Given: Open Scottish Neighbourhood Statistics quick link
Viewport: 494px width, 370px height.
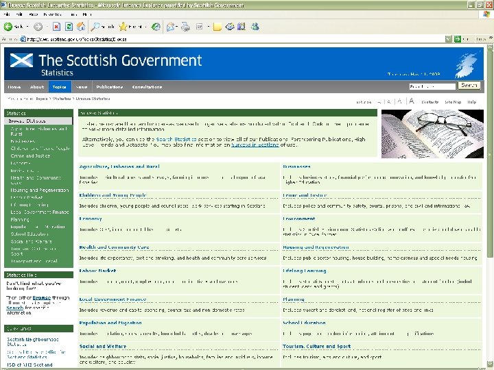Looking at the screenshot, I should (33, 342).
